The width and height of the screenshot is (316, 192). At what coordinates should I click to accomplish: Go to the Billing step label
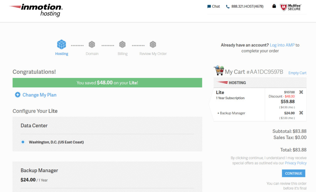coord(123,54)
